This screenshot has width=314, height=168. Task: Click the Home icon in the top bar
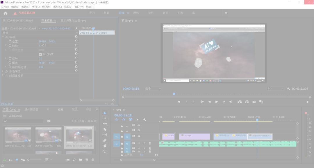coord(6,13)
